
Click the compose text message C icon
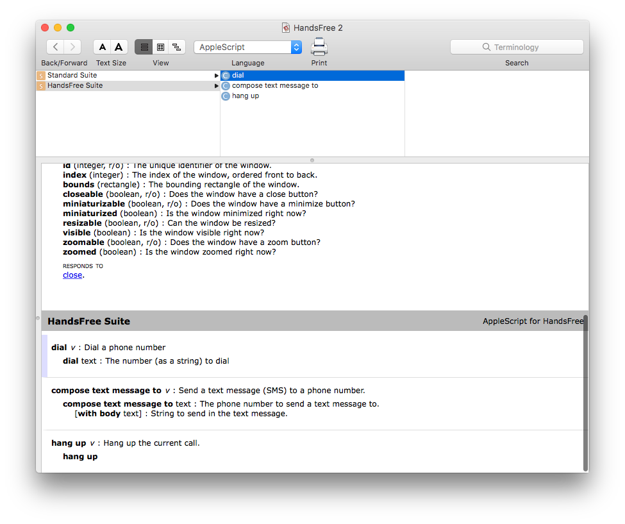pyautogui.click(x=226, y=86)
